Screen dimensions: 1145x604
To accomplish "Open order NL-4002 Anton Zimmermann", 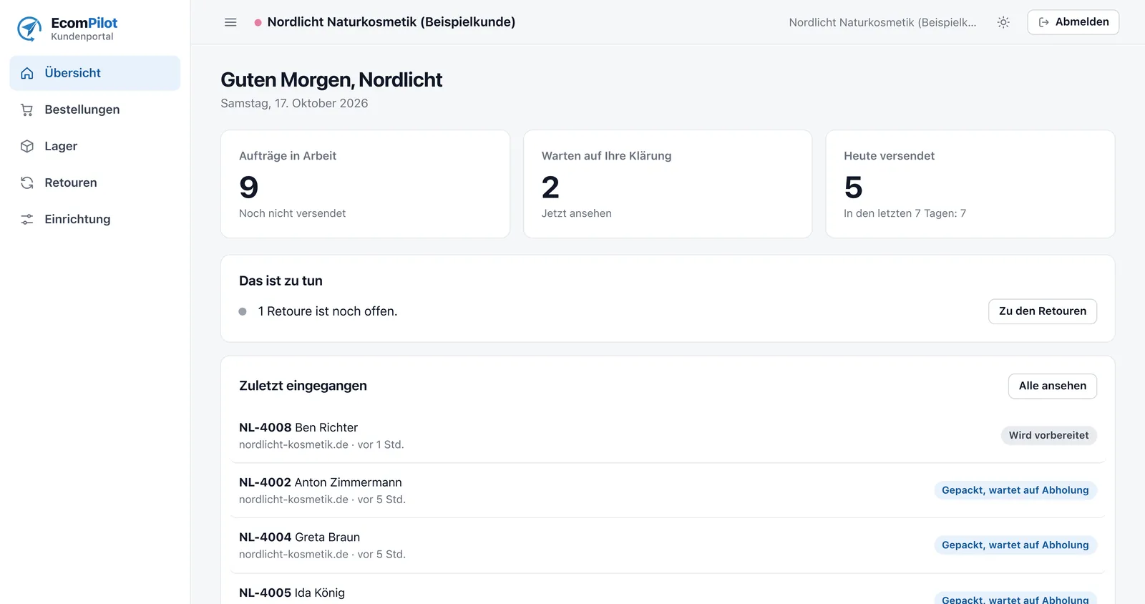I will point(668,490).
